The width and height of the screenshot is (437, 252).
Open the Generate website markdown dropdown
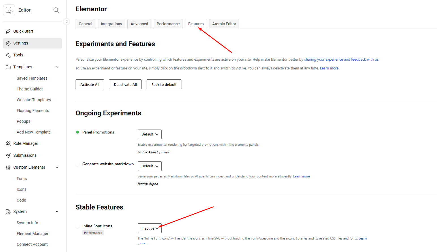tap(150, 166)
